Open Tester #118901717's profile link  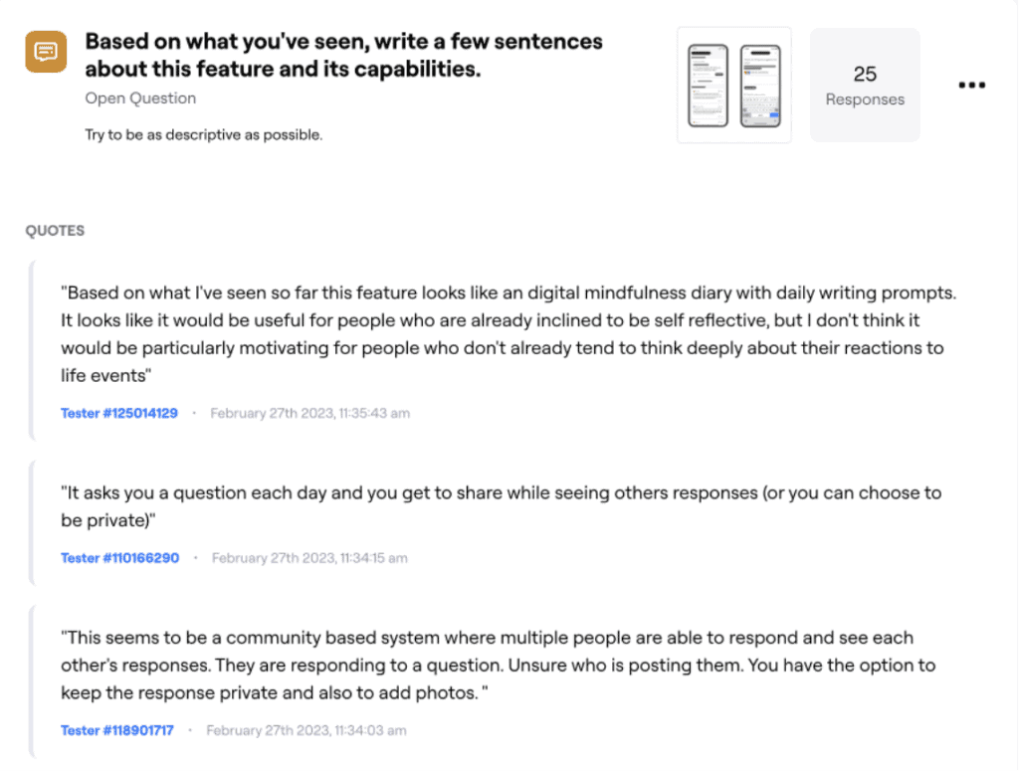click(116, 730)
